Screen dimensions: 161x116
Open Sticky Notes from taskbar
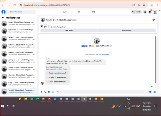pyautogui.click(x=20, y=99)
